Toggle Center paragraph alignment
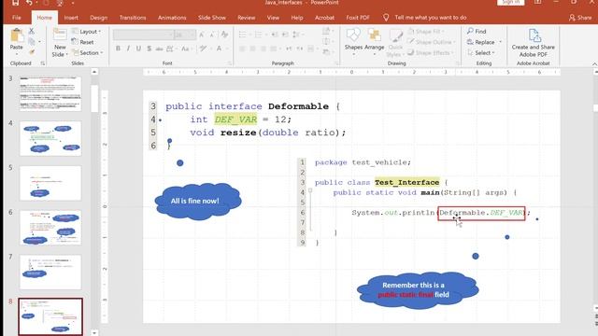 [252, 49]
